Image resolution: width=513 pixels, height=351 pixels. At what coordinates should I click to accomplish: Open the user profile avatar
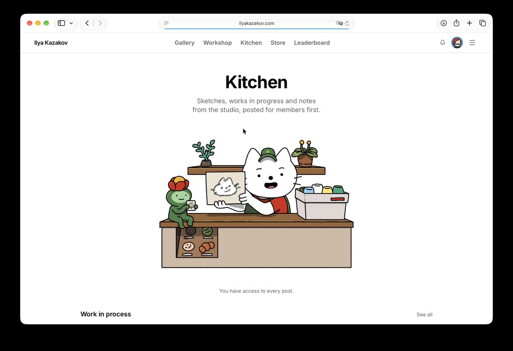457,43
